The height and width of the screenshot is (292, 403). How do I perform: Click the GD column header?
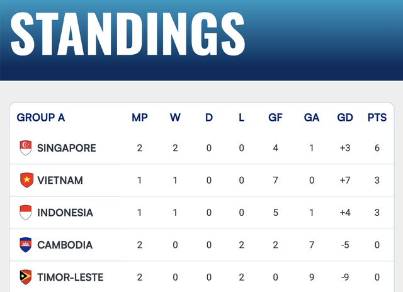click(x=345, y=118)
